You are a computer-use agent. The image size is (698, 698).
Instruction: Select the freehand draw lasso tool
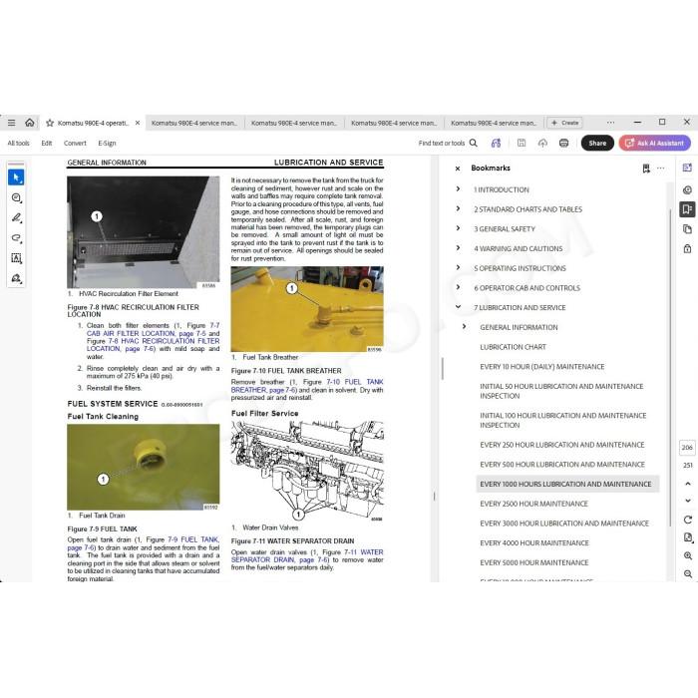coord(16,237)
